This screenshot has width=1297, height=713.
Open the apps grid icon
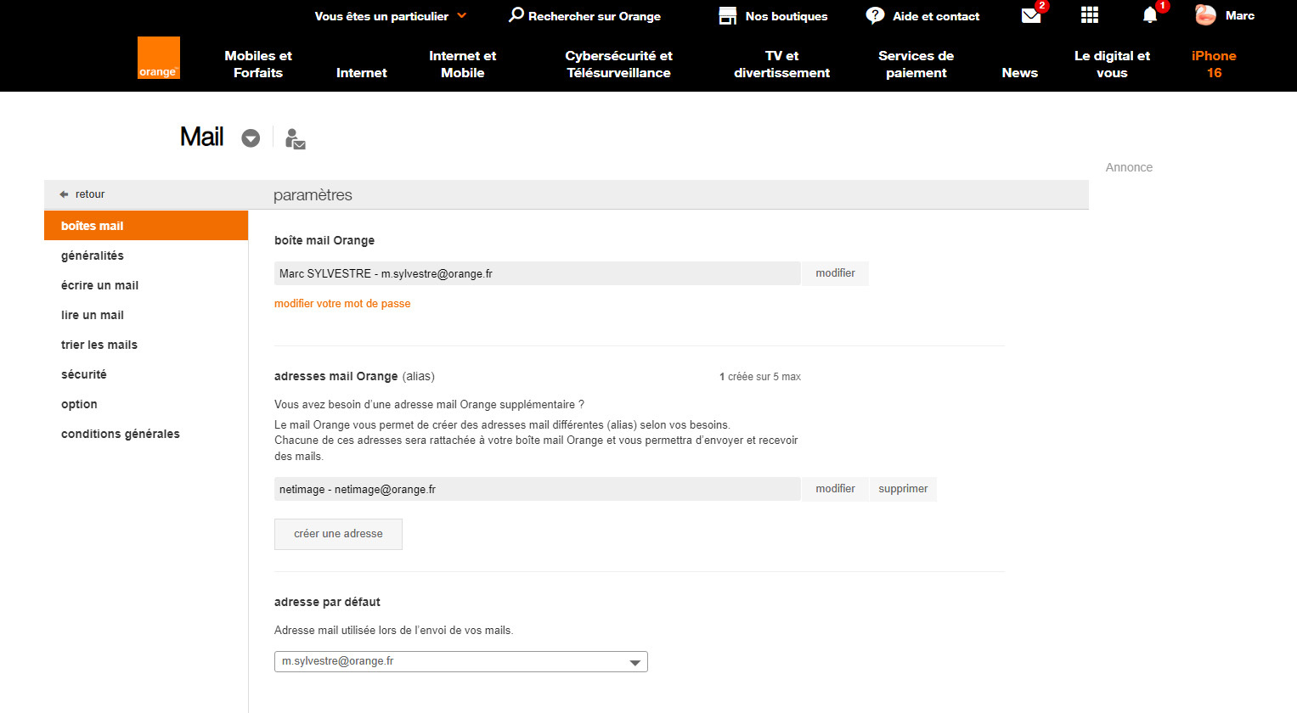pos(1090,15)
